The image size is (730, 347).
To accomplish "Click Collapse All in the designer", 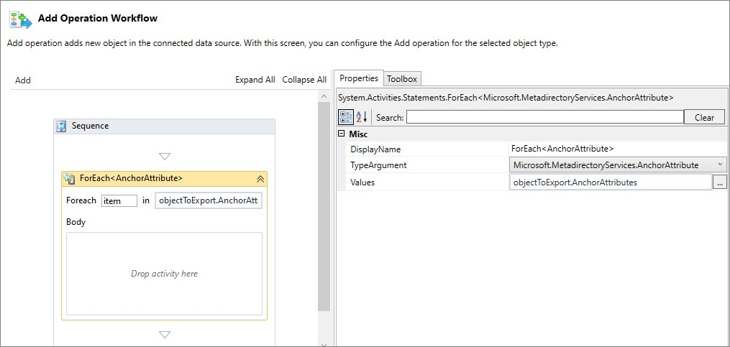I will (x=304, y=80).
